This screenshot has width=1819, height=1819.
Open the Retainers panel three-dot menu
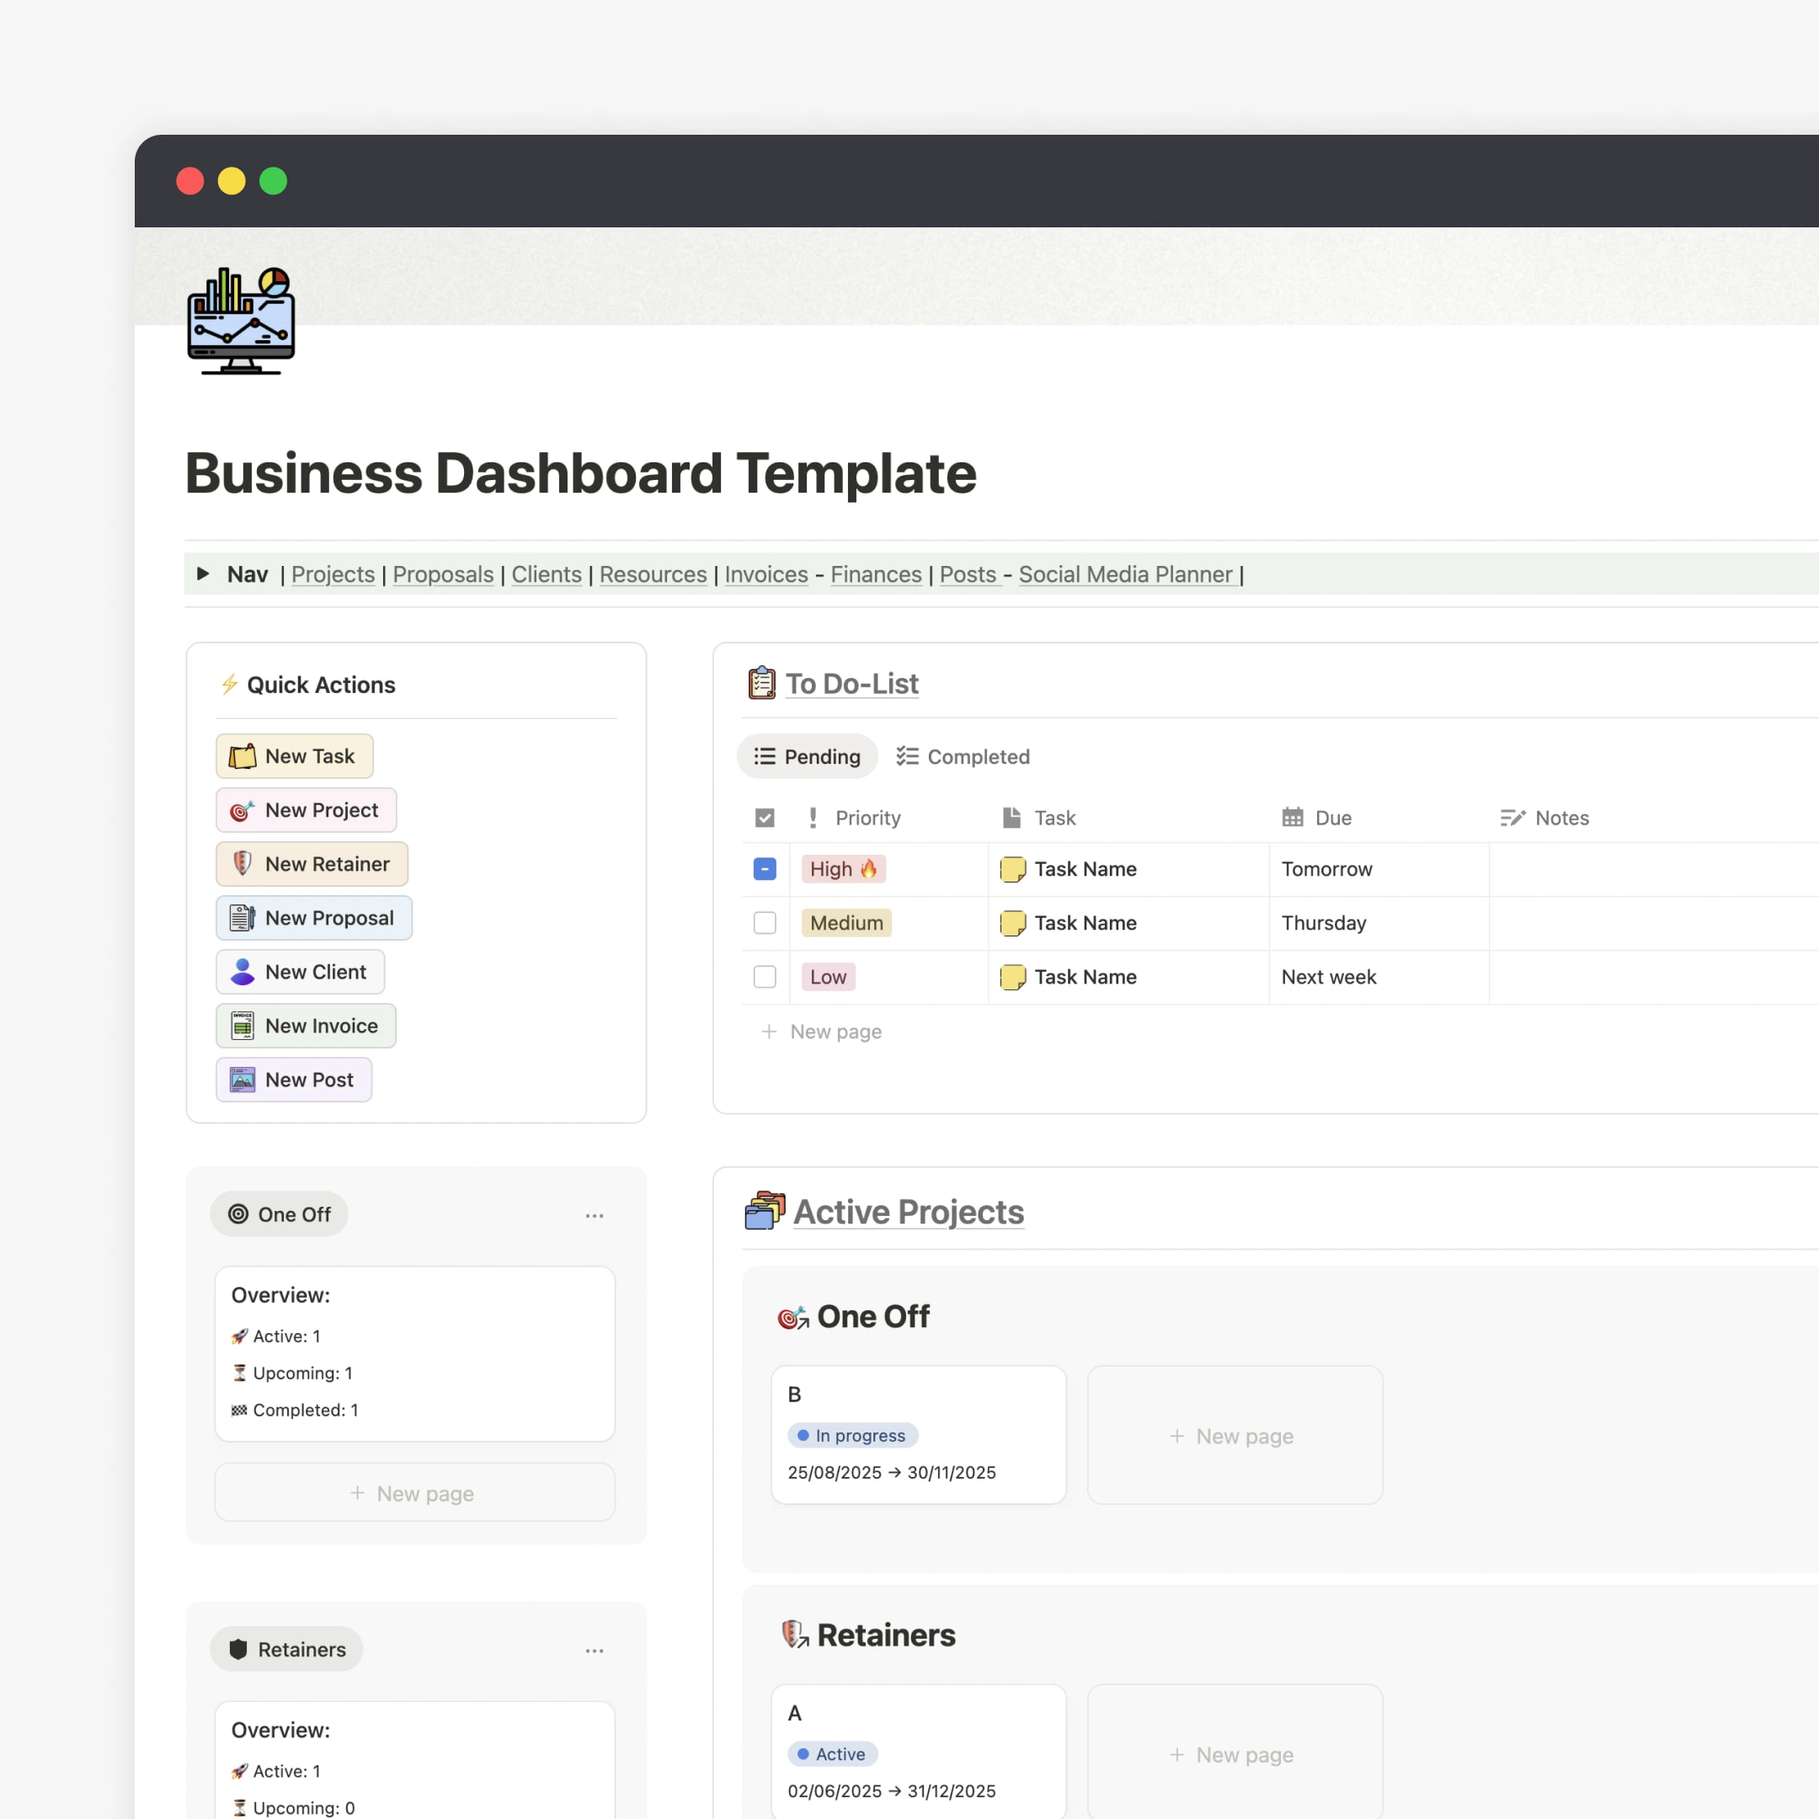594,1651
